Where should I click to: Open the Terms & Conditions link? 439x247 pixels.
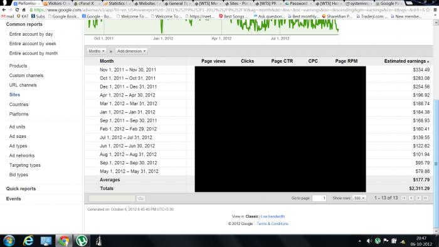272,224
